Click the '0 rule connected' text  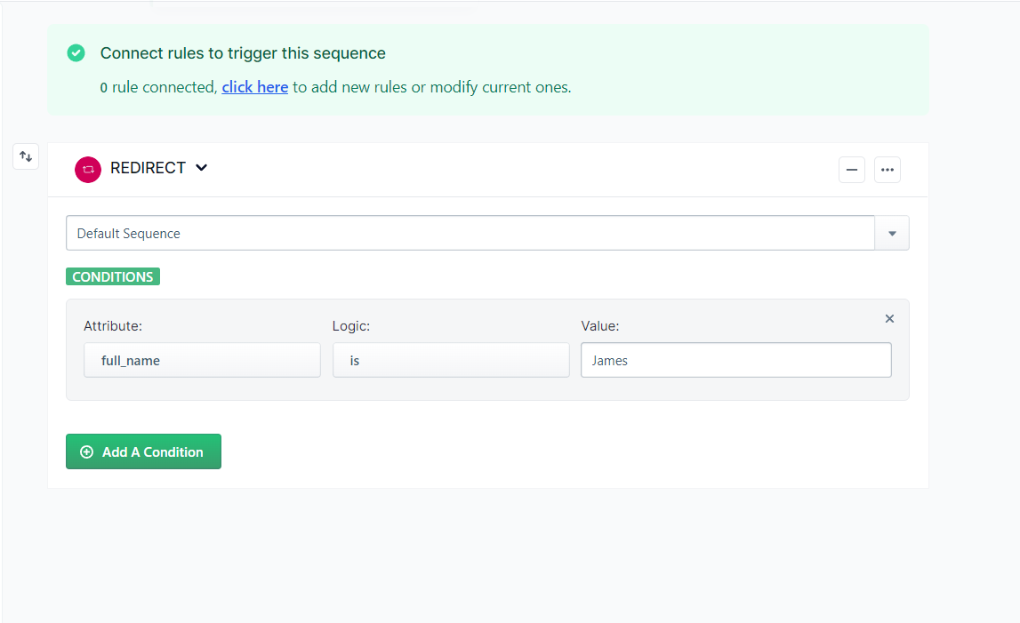(158, 87)
